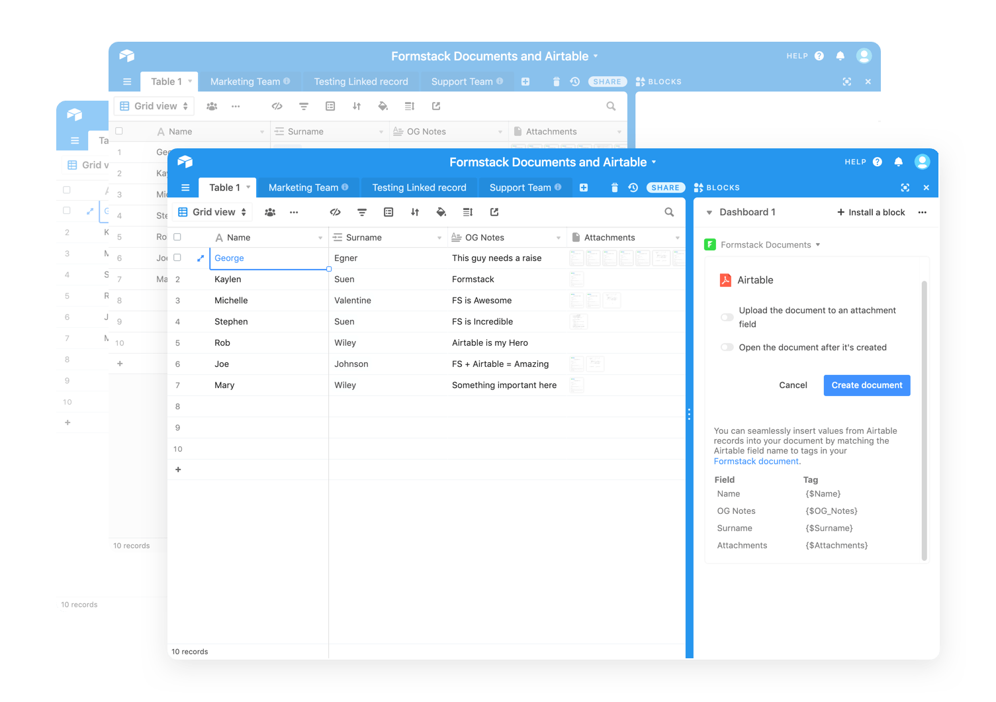
Task: Select cell 'This guy needs a raise'
Action: coord(507,258)
